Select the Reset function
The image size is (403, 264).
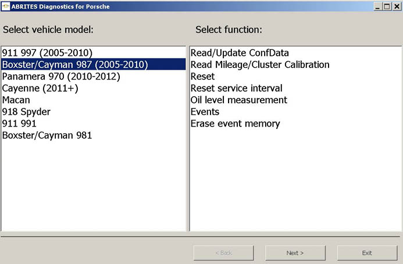(202, 77)
